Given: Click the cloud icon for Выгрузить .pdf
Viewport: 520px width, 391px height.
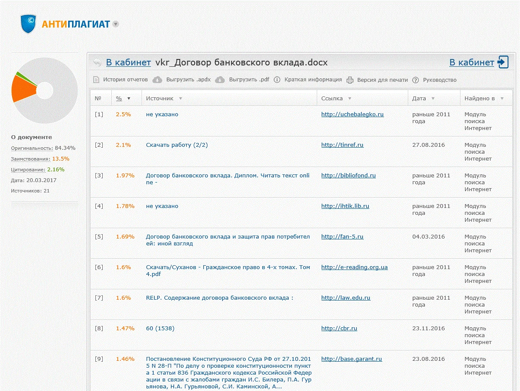Looking at the screenshot, I should [x=220, y=80].
